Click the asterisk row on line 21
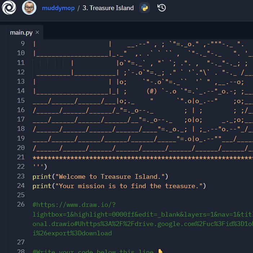Image resolution: width=253 pixels, height=253 pixels. click(143, 157)
